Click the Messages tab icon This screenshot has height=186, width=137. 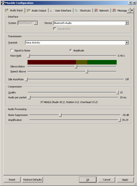point(114,10)
